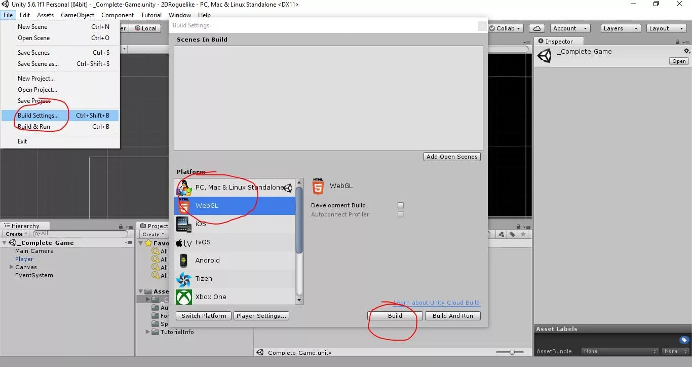Select the Xbox One logo icon
The height and width of the screenshot is (367, 692).
pyautogui.click(x=184, y=297)
